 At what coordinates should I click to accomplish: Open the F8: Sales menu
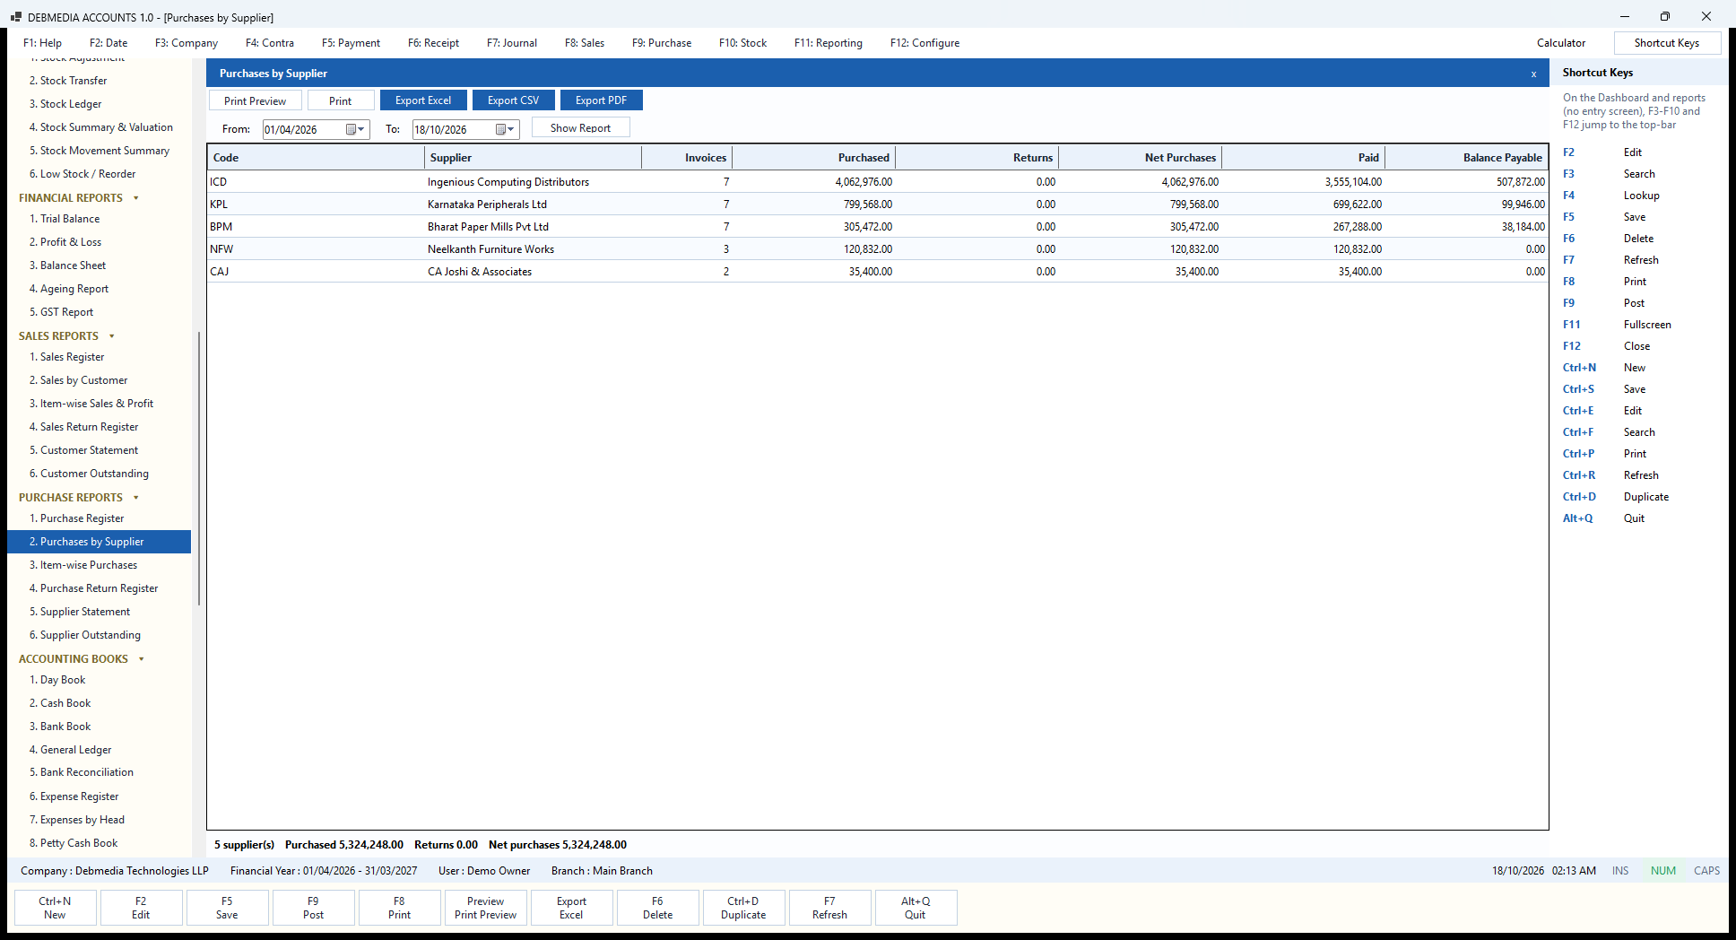(585, 43)
